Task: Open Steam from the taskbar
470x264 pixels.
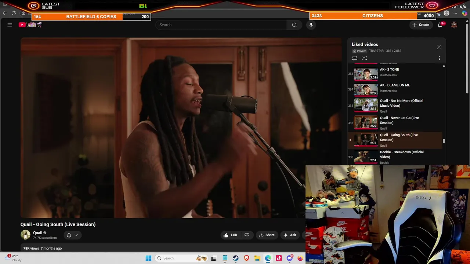Action: pyautogui.click(x=236, y=258)
